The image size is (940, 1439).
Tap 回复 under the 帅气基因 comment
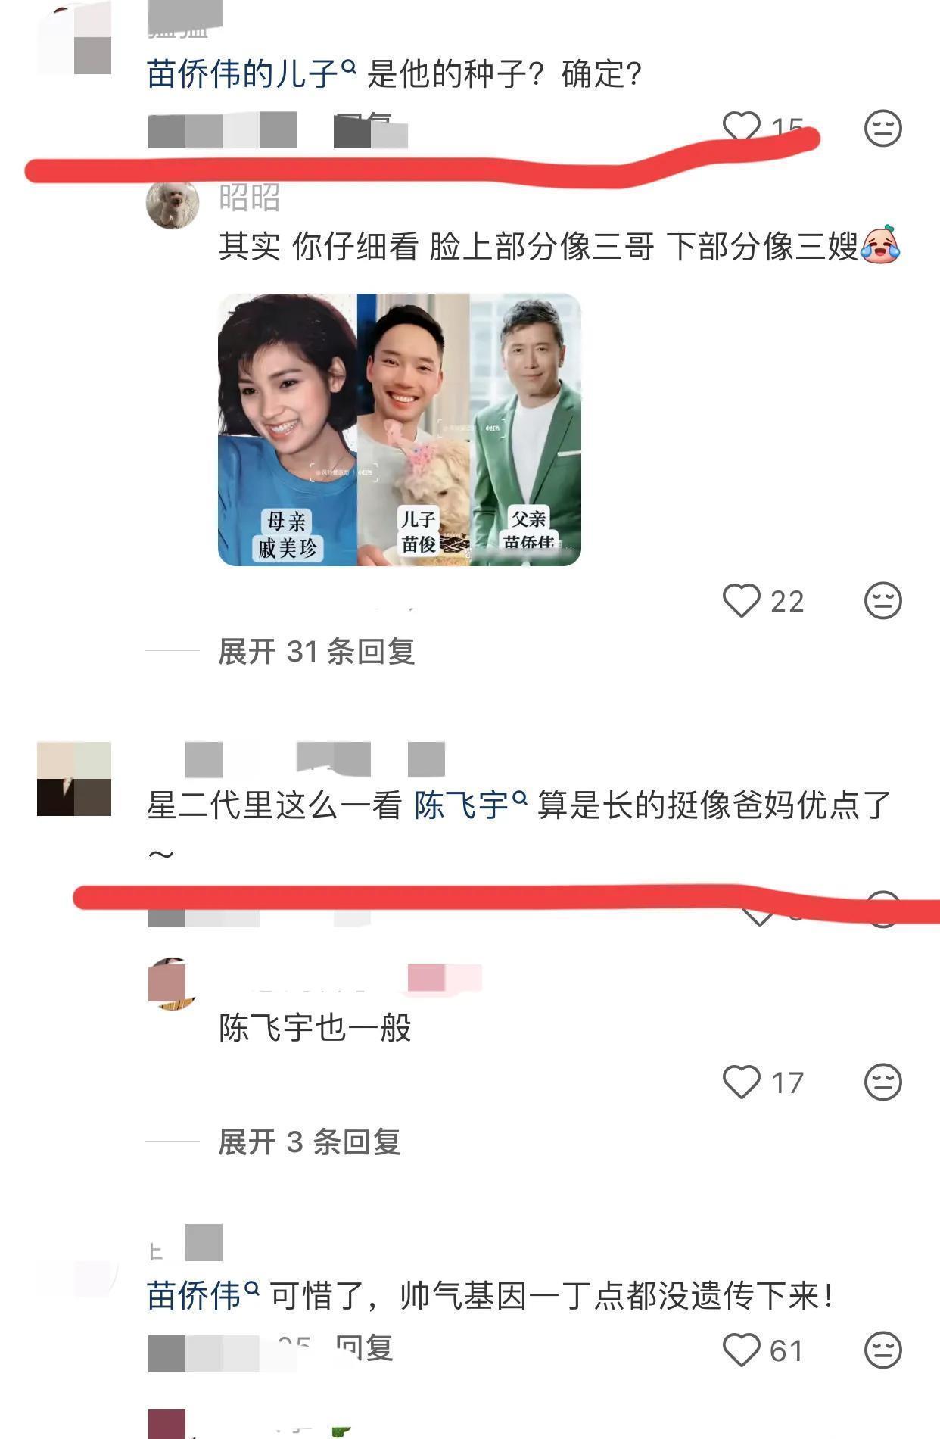(364, 1348)
